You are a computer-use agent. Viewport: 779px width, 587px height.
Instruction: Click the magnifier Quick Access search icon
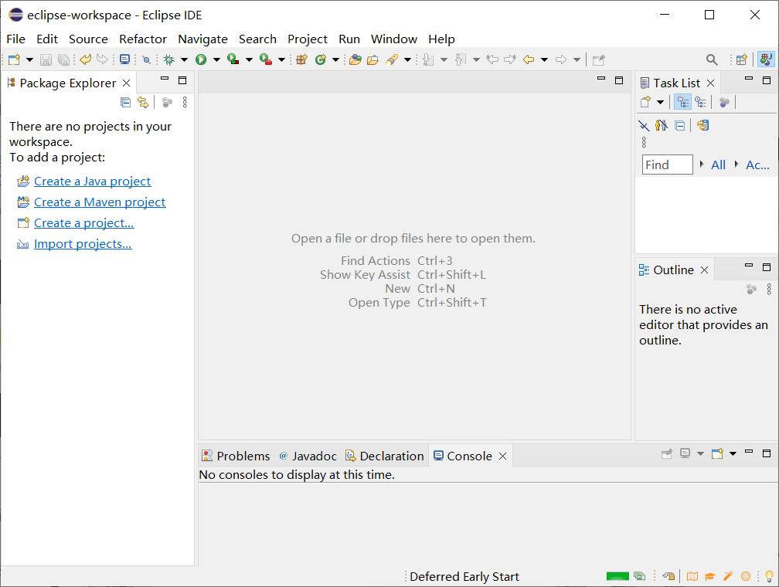tap(712, 60)
